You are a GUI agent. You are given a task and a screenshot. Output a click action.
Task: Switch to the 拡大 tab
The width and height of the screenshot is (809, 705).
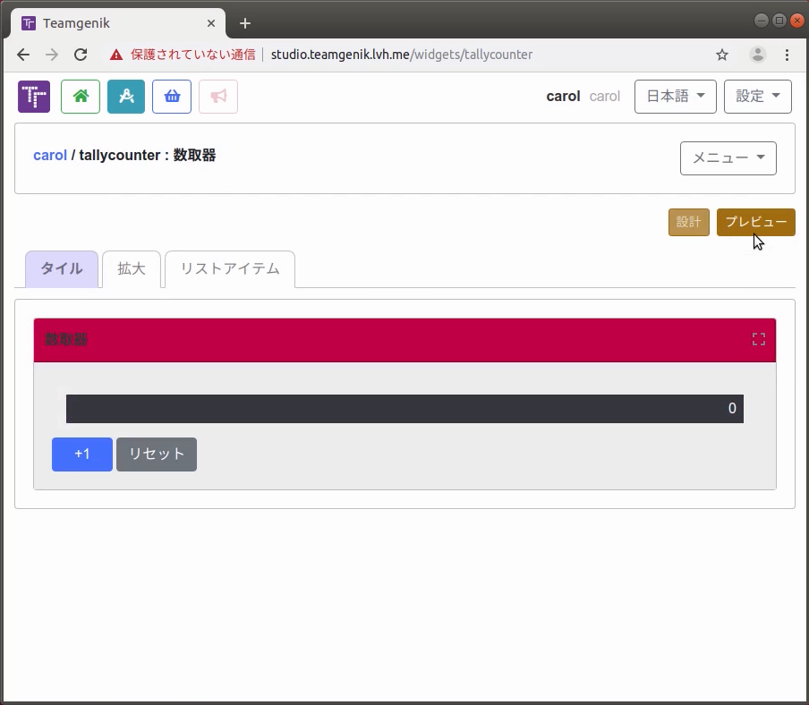(x=132, y=268)
